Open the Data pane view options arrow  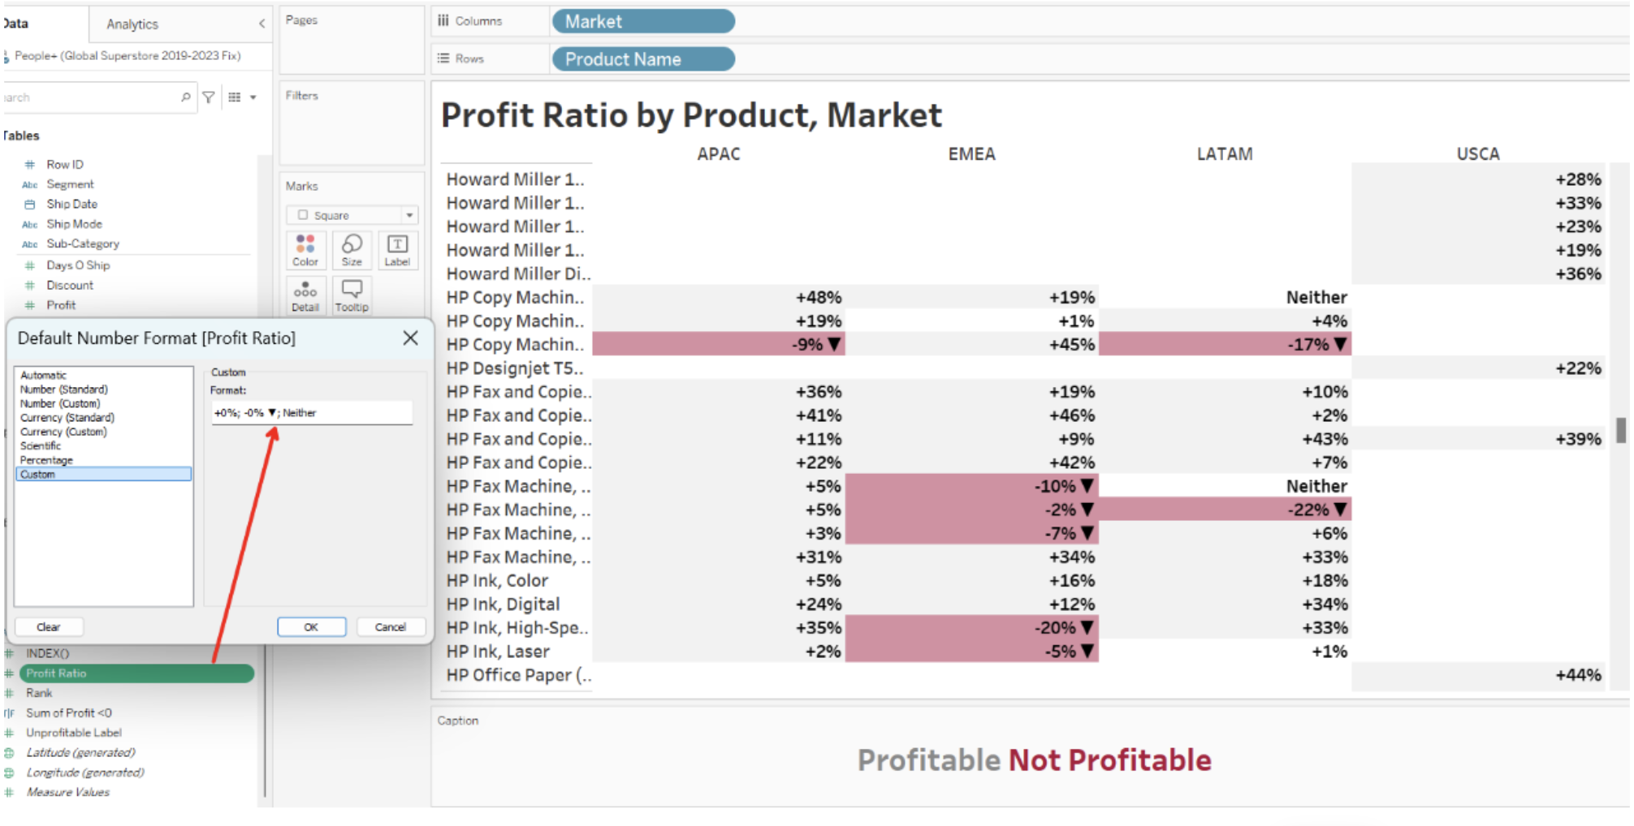(253, 97)
